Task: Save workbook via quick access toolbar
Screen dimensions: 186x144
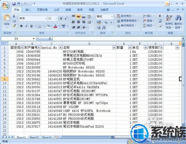Action: click(x=14, y=4)
